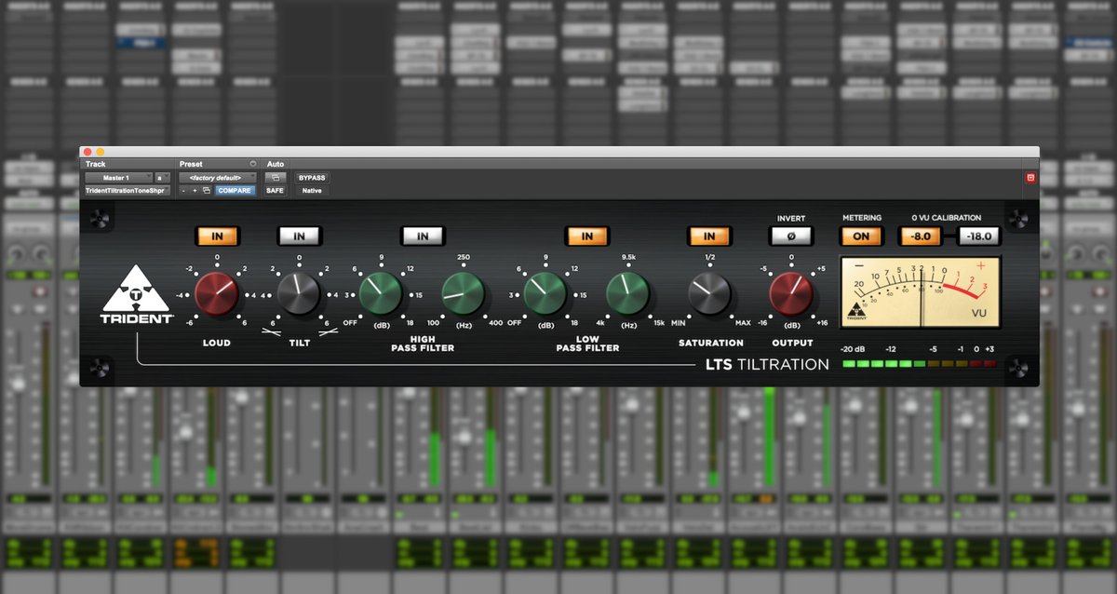Click the black TILT knob
The width and height of the screenshot is (1117, 594).
[x=299, y=294]
